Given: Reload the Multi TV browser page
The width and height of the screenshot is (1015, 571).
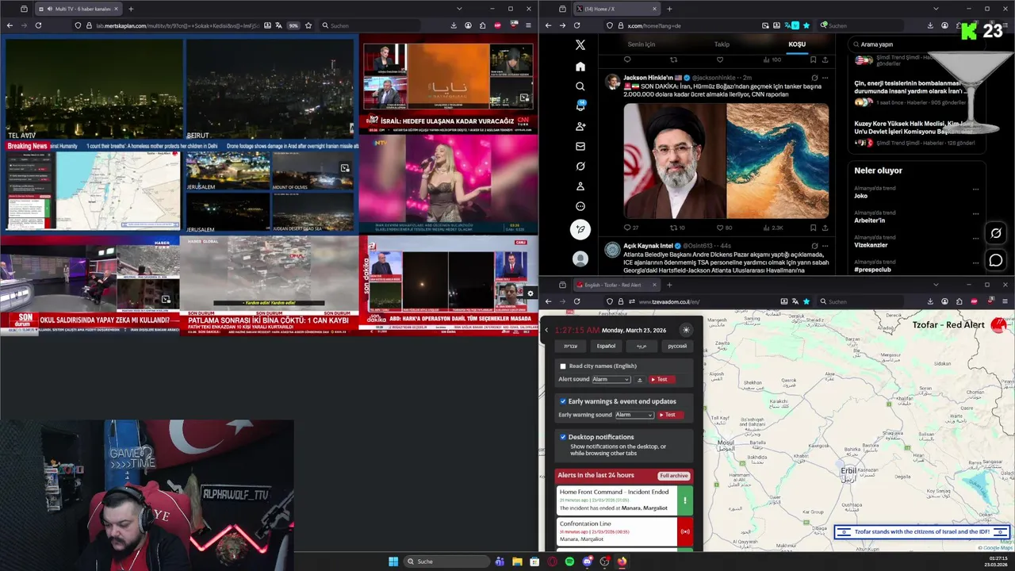Looking at the screenshot, I should point(37,25).
